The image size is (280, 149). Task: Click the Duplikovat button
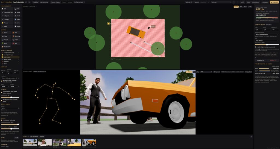coord(261,60)
